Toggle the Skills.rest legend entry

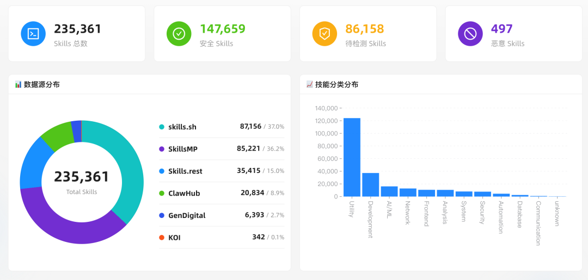click(185, 171)
